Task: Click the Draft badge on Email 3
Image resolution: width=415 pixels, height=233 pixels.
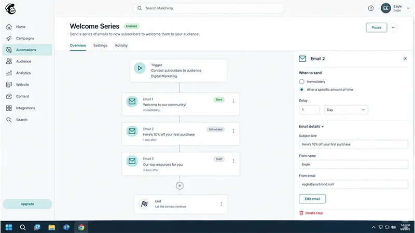Action: pyautogui.click(x=219, y=159)
